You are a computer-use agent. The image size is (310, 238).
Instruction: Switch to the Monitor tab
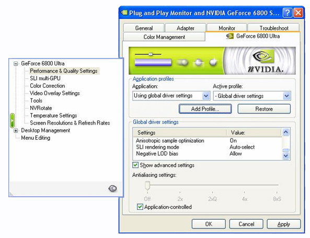(227, 28)
